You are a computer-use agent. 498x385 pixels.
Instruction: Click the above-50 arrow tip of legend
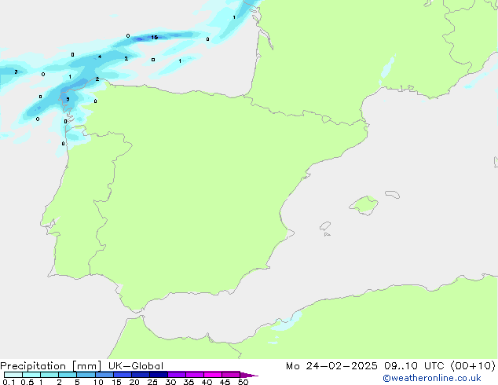coord(249,375)
